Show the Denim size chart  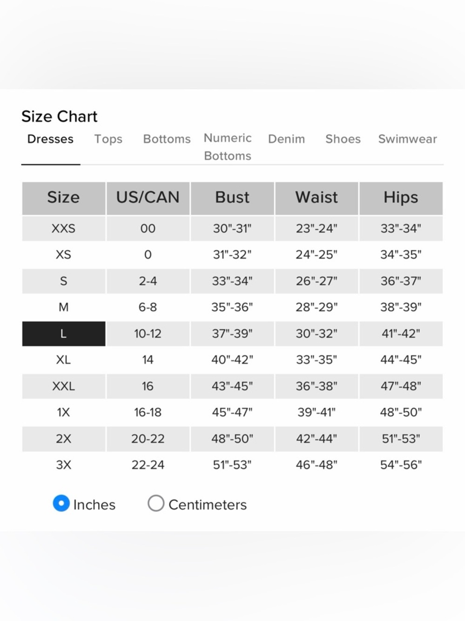click(286, 139)
